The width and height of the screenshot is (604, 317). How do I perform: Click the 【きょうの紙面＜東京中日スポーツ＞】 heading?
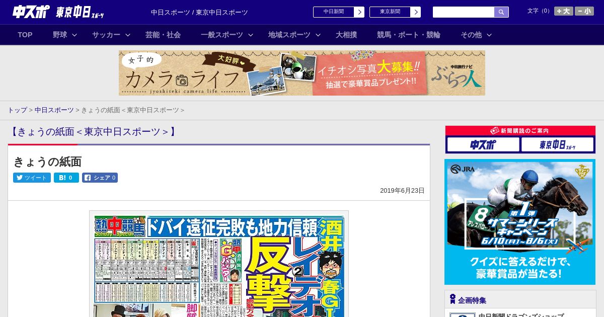click(93, 132)
